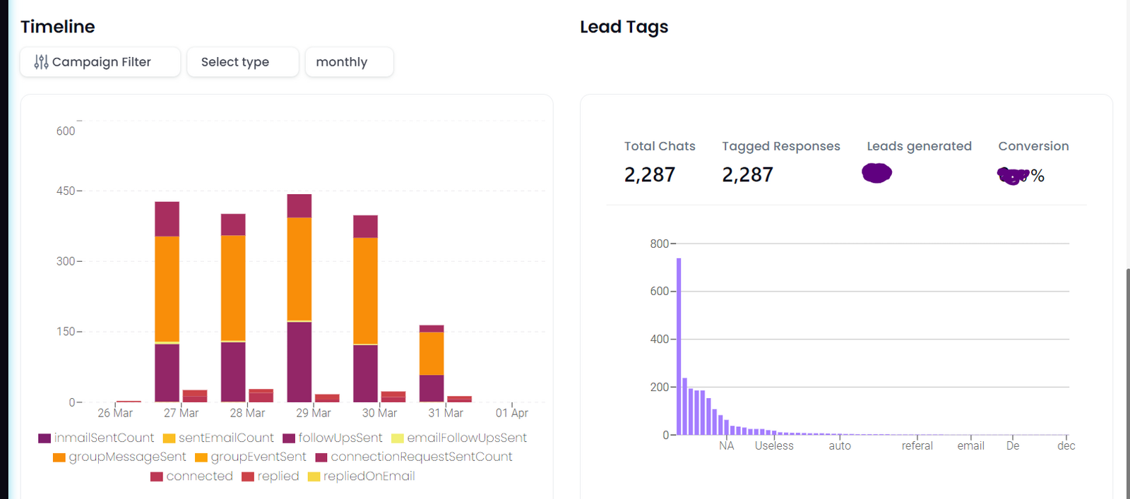Toggle connectionRequestSentCount legend series
The image size is (1130, 499).
click(414, 457)
